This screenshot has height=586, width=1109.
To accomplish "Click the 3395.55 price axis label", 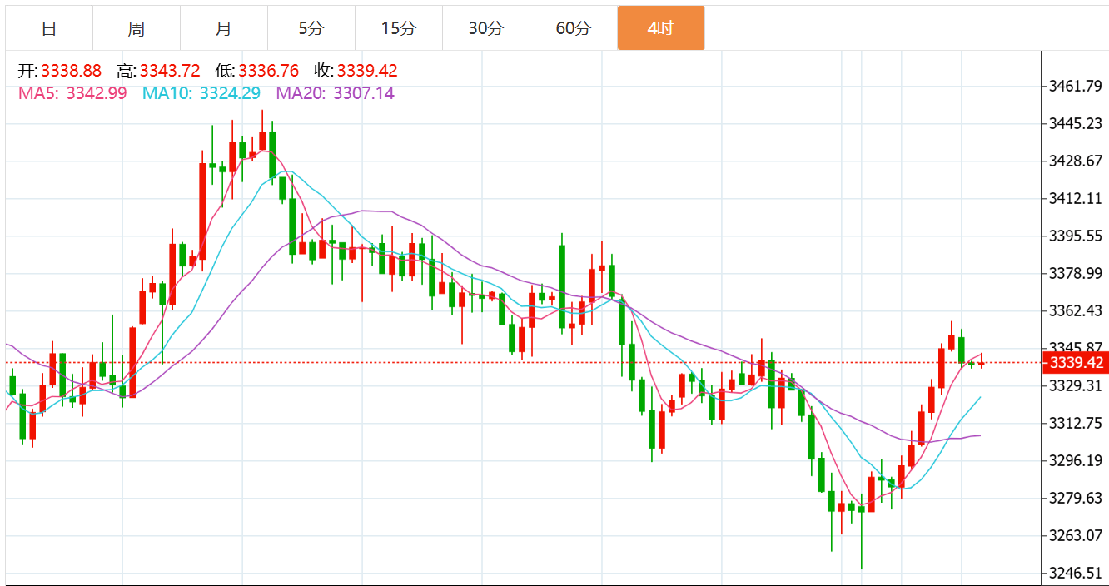I will 1077,236.
